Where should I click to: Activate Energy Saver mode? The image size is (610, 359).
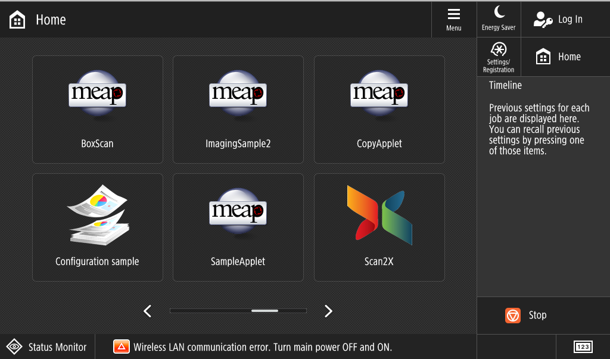(499, 19)
